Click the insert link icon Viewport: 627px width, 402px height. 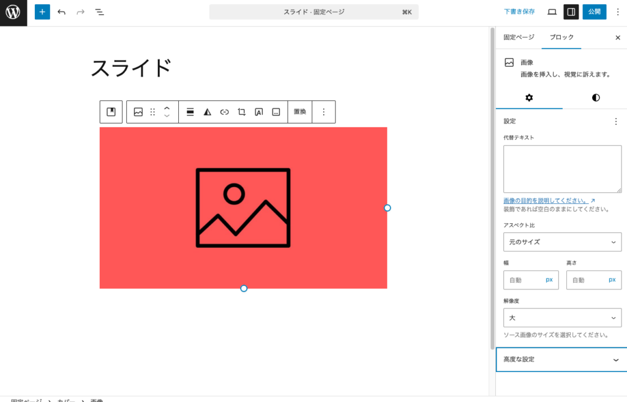coord(225,112)
